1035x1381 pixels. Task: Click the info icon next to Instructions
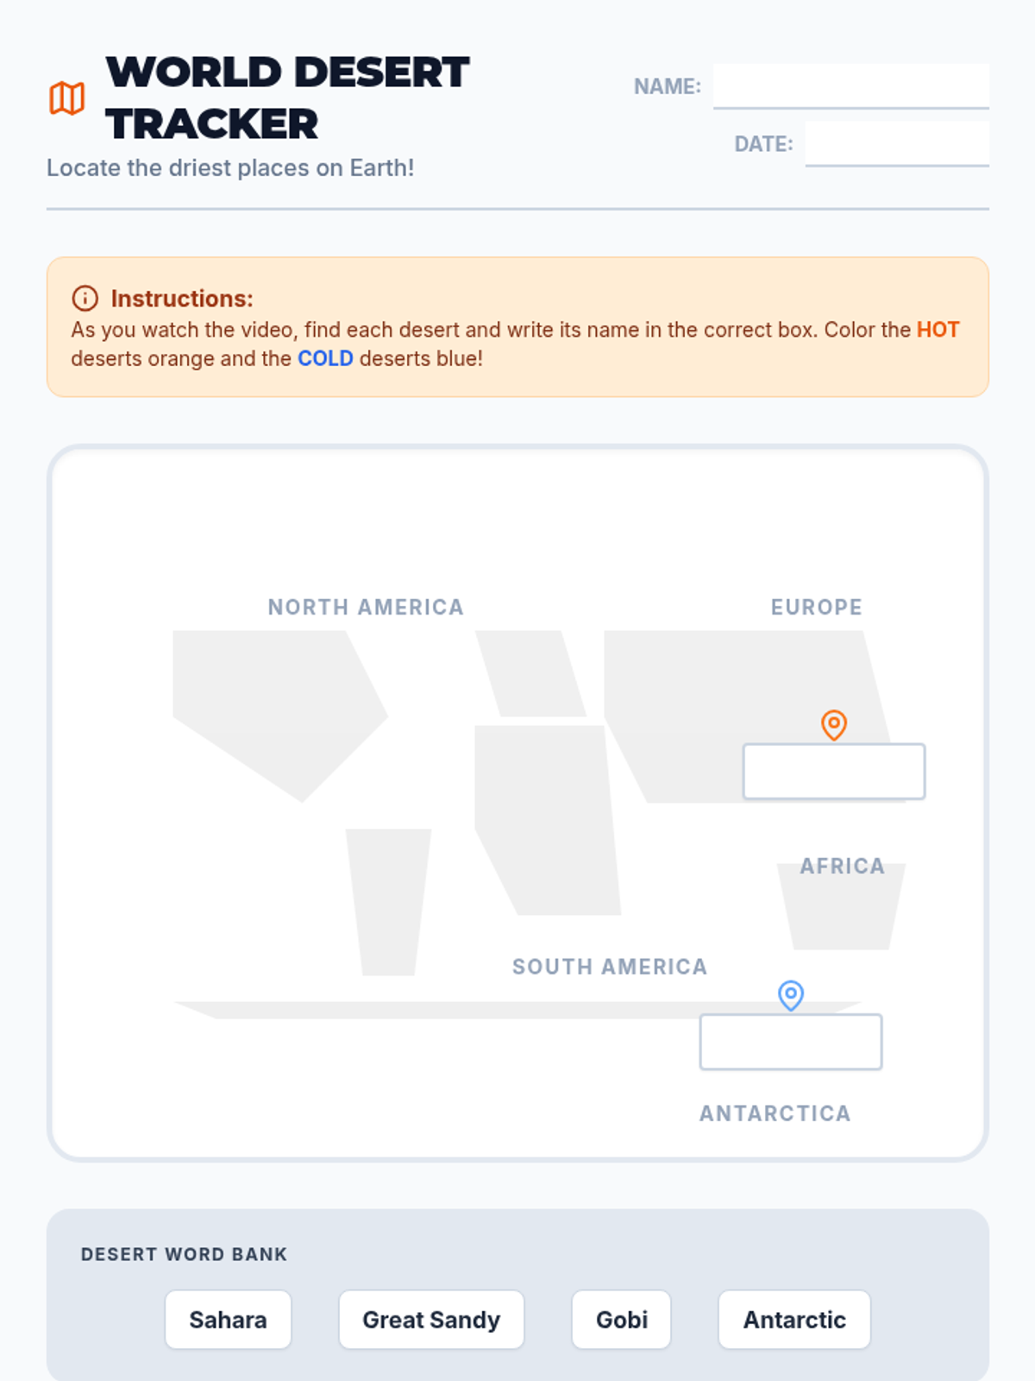point(85,299)
